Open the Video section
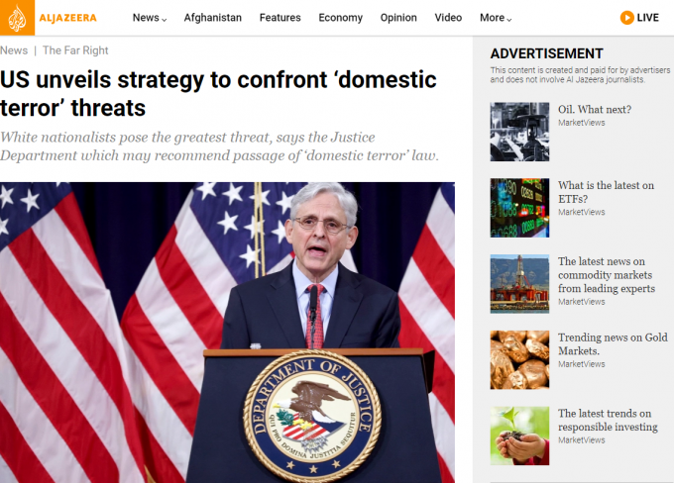 tap(448, 18)
